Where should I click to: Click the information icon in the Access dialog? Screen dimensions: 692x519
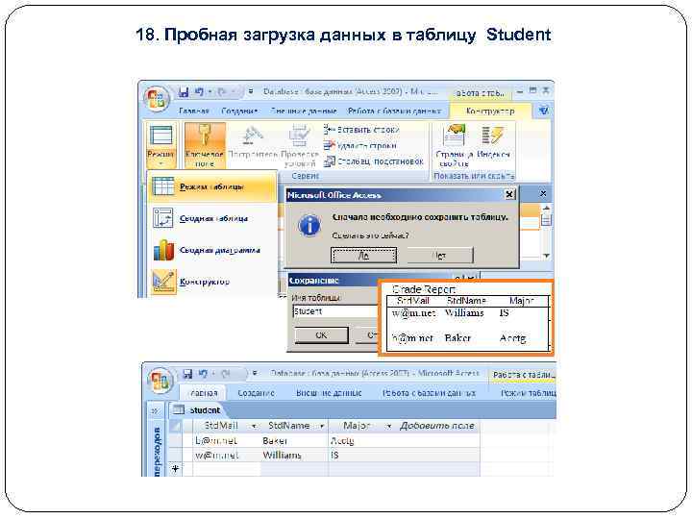pos(309,226)
